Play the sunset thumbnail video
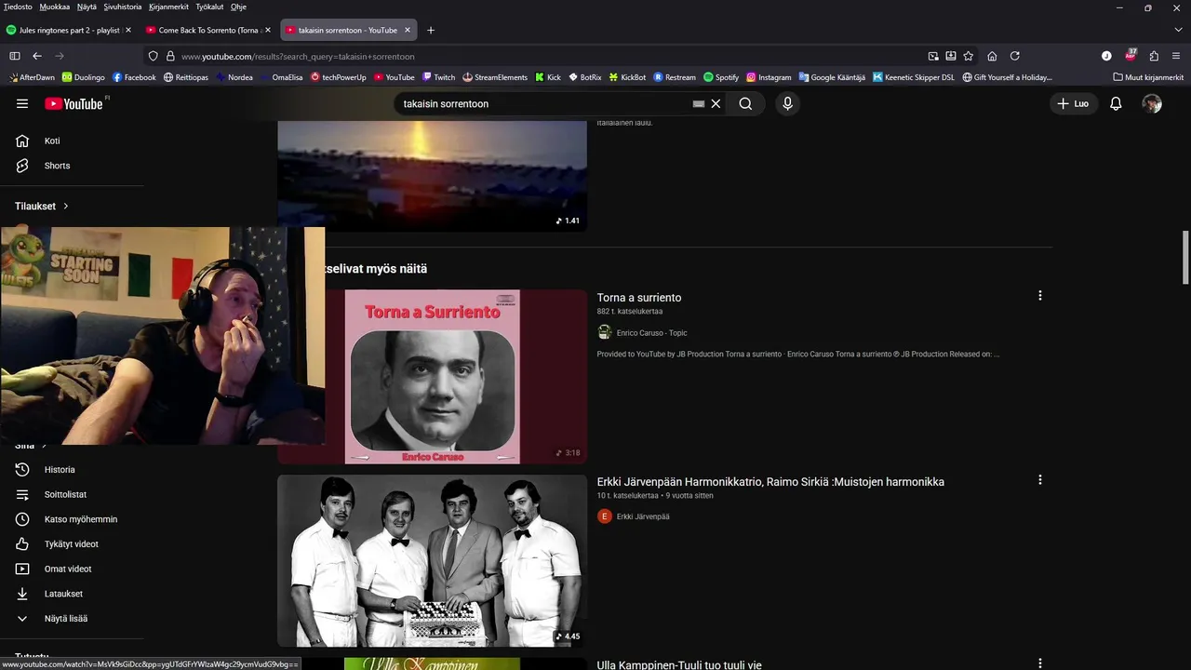This screenshot has height=670, width=1191. coord(432,175)
